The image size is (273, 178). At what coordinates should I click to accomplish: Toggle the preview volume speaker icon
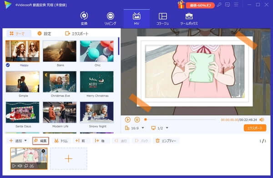[x=262, y=120]
